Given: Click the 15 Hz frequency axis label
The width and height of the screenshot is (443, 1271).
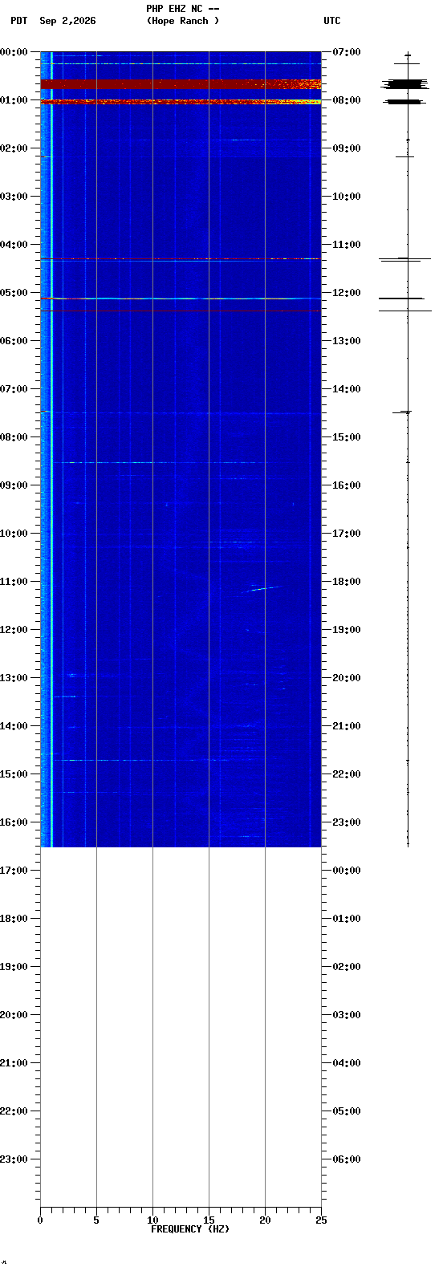Looking at the screenshot, I should pos(209,1220).
